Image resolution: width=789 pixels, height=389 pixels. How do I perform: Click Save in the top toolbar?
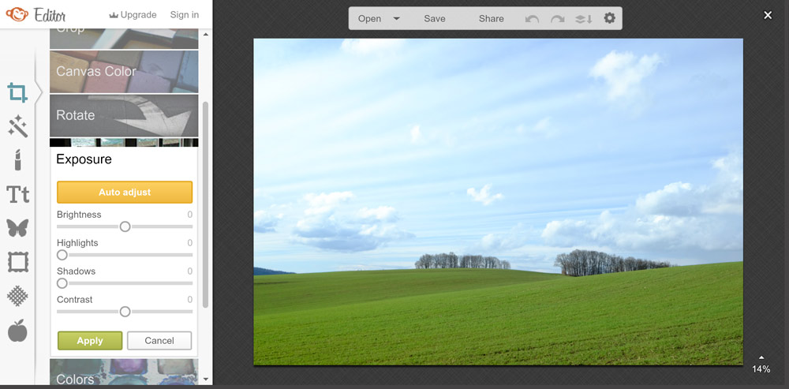click(x=435, y=19)
